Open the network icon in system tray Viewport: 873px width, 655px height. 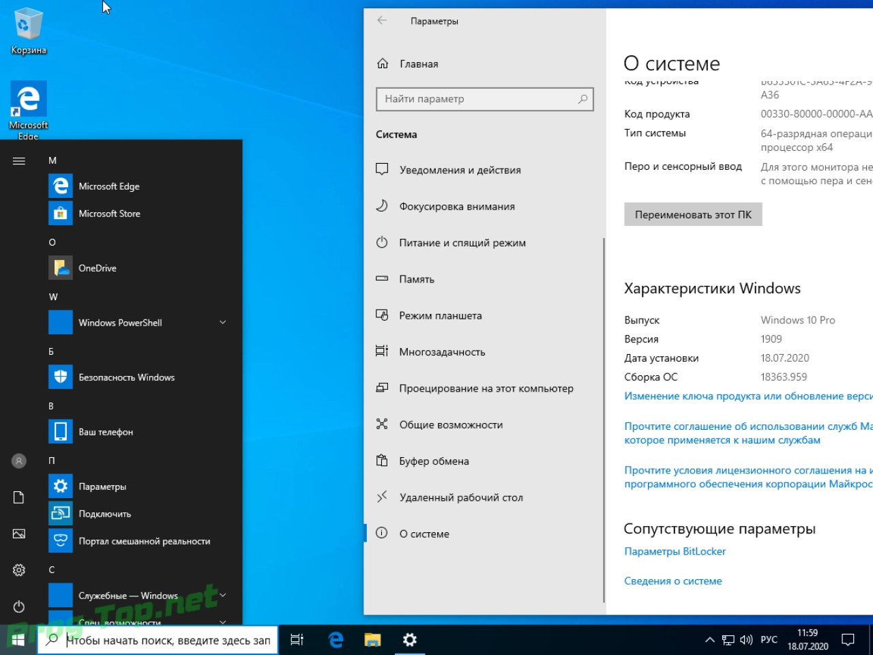pyautogui.click(x=728, y=640)
